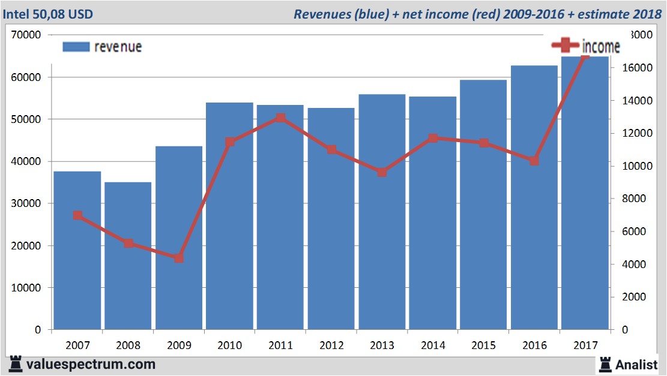This screenshot has height=376, width=667.
Task: Click the 2009 lowest income marker
Action: tap(179, 258)
